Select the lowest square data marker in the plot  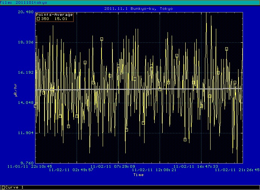[x=185, y=139]
